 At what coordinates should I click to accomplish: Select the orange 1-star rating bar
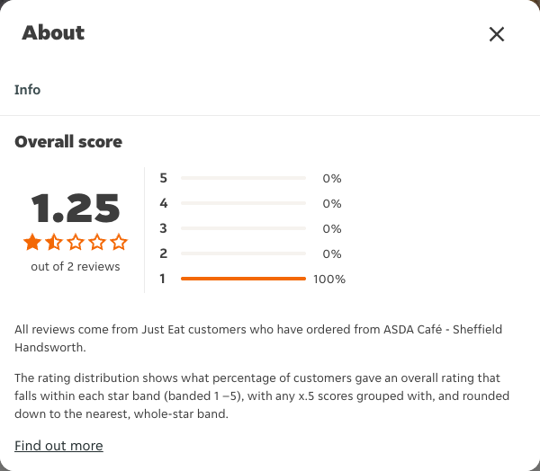point(243,279)
